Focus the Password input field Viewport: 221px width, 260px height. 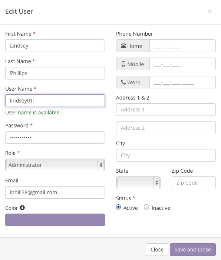[55, 137]
